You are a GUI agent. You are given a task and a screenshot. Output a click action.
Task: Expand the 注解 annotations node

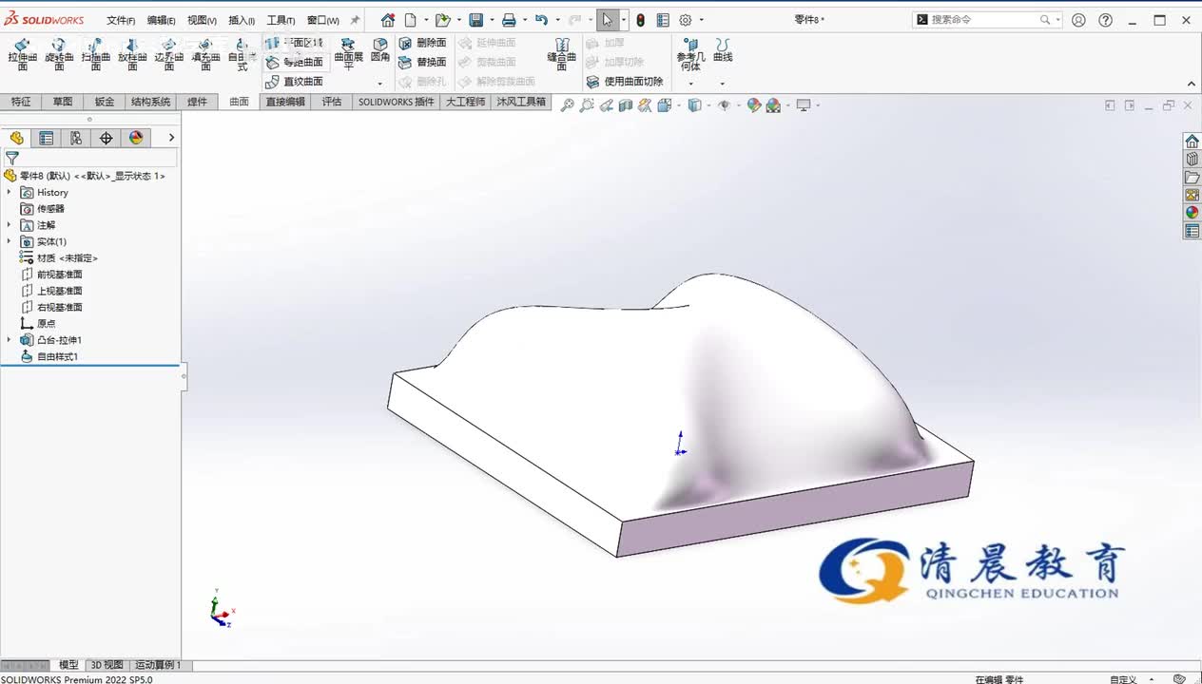tap(10, 225)
